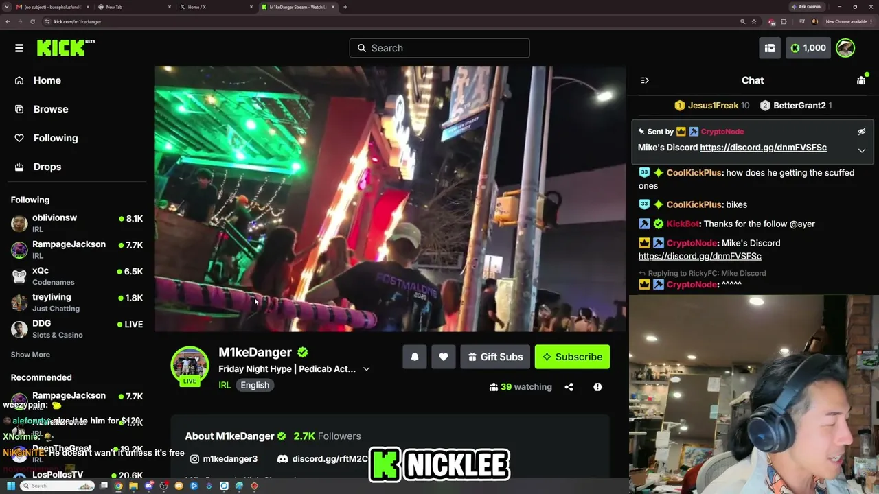The height and width of the screenshot is (494, 879).
Task: Open File Explorer from the taskbar
Action: point(133,486)
